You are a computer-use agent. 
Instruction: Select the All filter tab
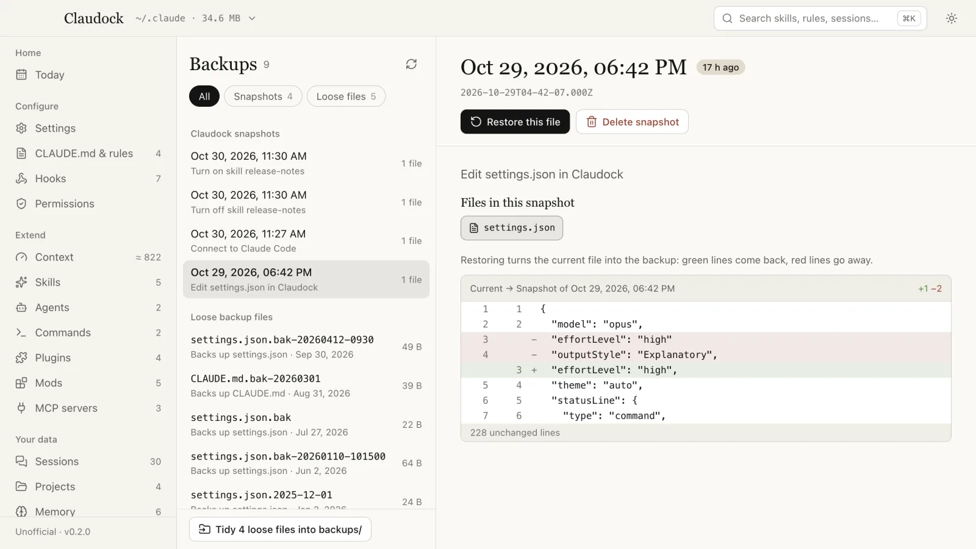point(204,96)
